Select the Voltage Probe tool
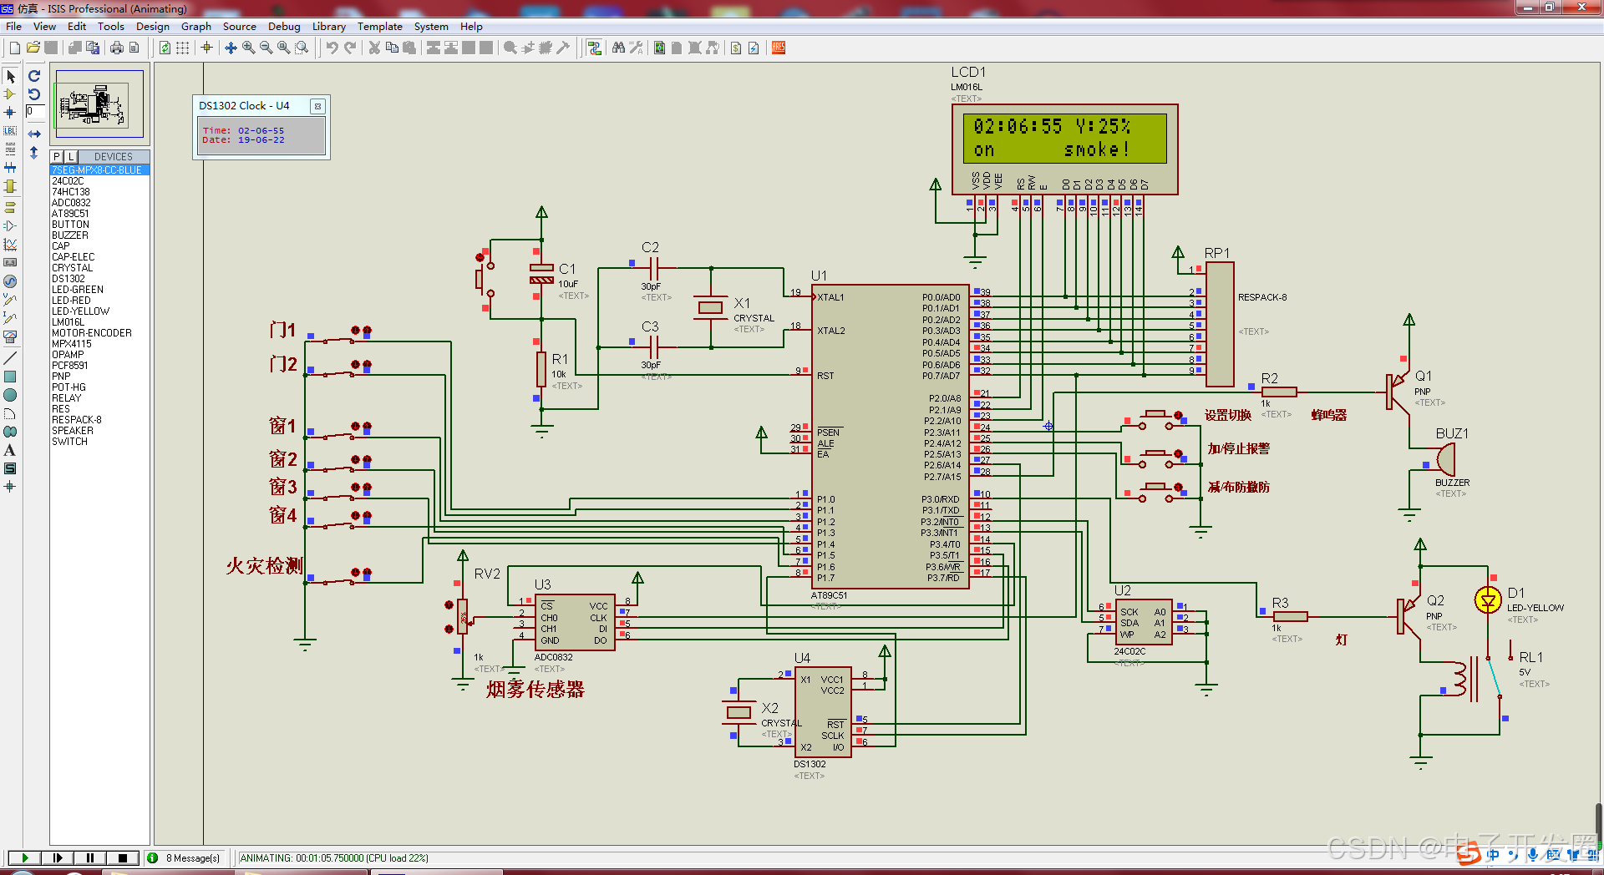The width and height of the screenshot is (1604, 875). [10, 300]
